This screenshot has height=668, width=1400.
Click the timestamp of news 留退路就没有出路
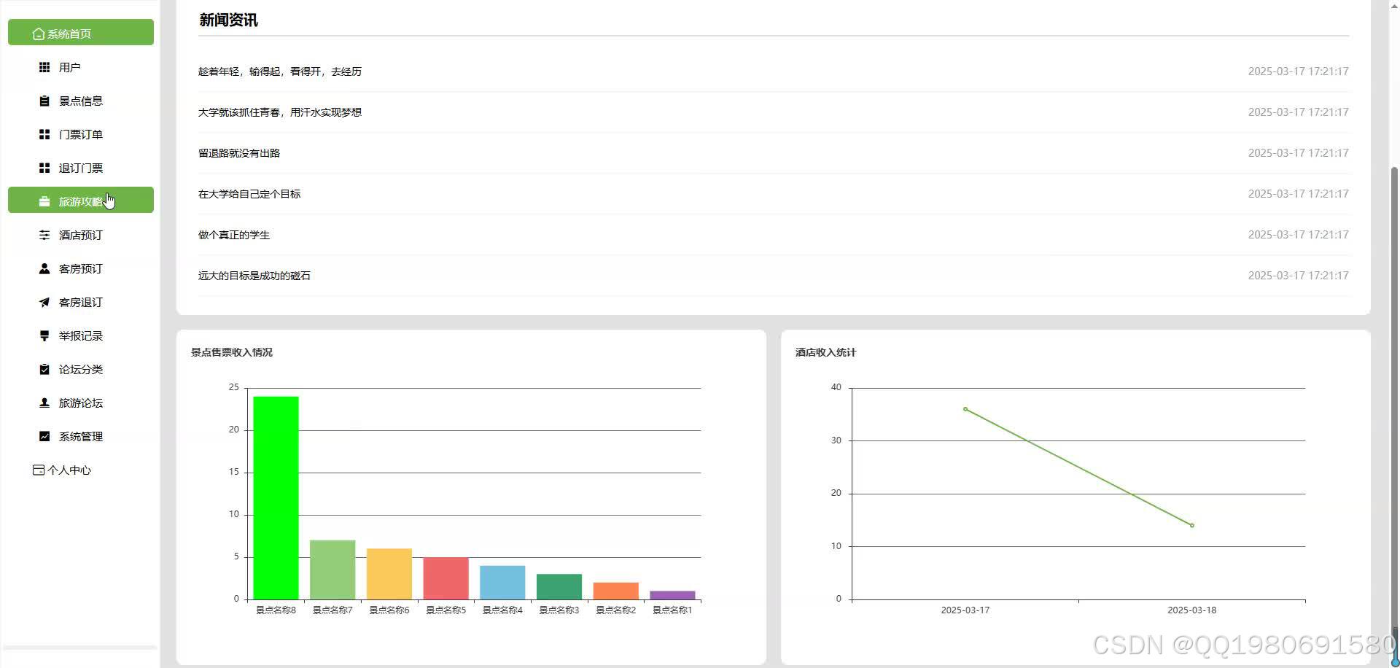[x=1298, y=153]
